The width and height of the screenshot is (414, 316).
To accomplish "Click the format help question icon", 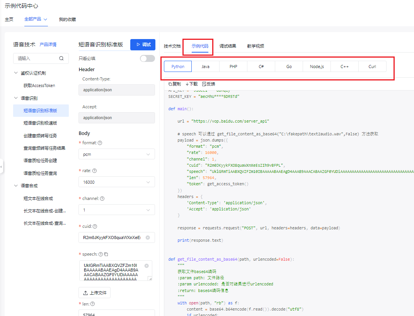I will click(100, 143).
